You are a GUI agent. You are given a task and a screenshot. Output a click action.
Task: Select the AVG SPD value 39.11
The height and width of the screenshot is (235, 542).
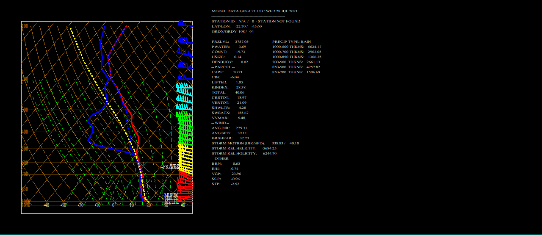point(242,133)
